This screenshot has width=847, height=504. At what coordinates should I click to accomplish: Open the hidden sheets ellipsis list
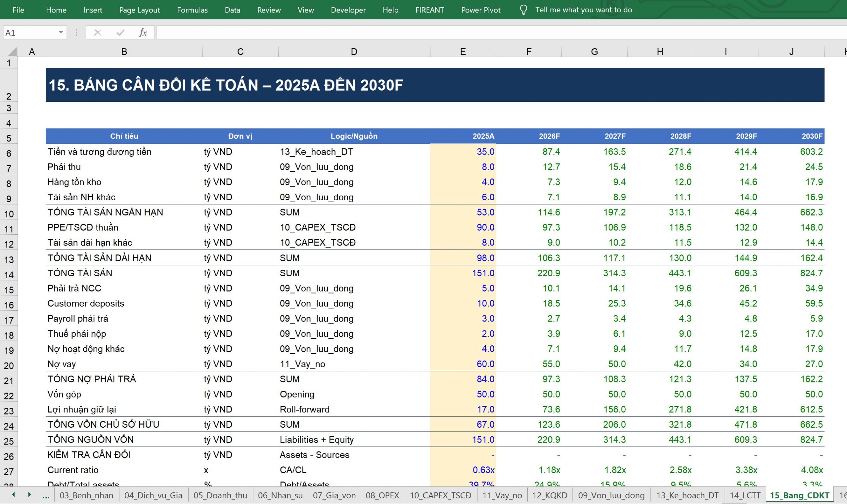coord(46,495)
